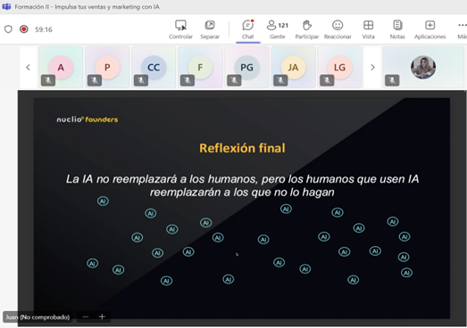467x328 pixels.
Task: Click the red recording indicator
Action: click(x=24, y=29)
